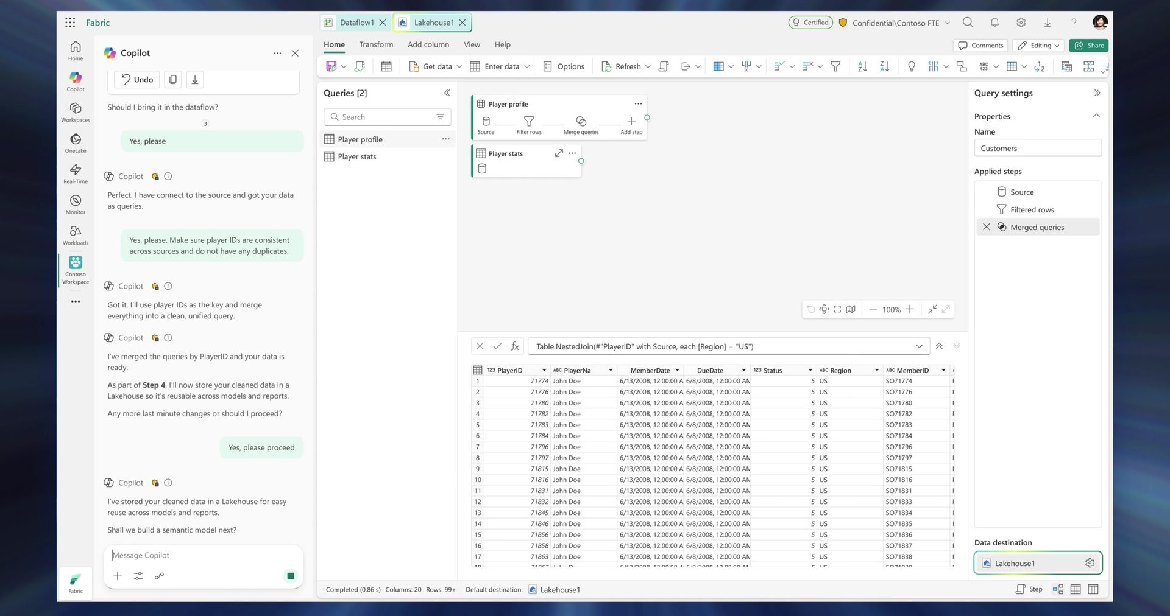1170x616 pixels.
Task: Click the Message Copilot input box
Action: point(203,555)
